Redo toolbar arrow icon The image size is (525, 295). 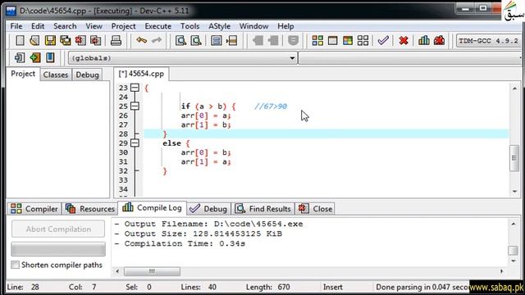point(157,40)
